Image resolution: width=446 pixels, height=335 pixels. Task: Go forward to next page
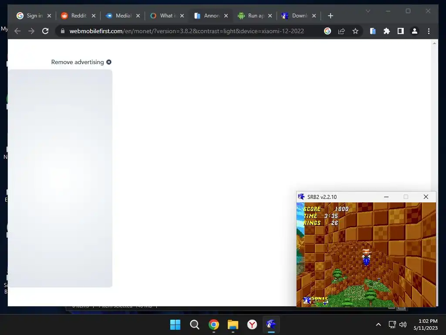(x=31, y=31)
